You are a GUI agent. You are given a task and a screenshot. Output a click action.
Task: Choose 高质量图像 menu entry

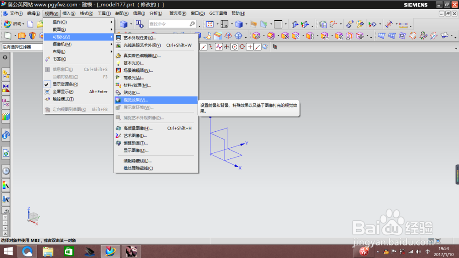pos(156,128)
